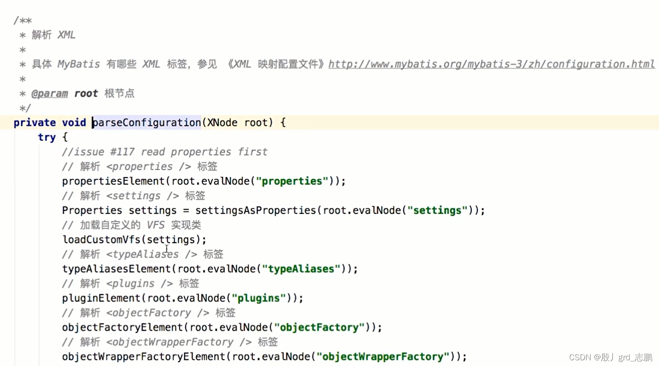Screen dimensions: 659x366
Task: Click the 'try' keyword
Action: [47, 137]
